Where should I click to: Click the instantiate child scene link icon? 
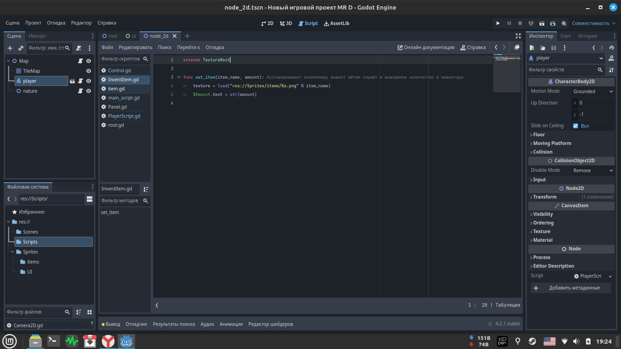tap(21, 48)
